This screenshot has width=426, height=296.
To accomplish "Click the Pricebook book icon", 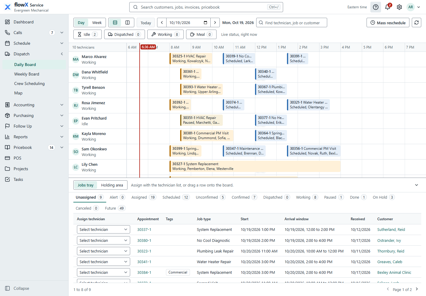I will click(7, 147).
